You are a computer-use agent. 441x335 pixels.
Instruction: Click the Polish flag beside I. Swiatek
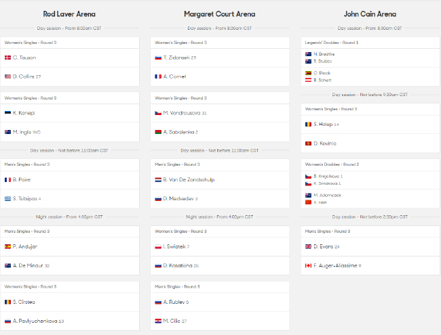click(157, 246)
